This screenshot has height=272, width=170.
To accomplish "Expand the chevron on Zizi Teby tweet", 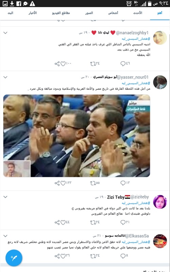I will tap(5, 197).
